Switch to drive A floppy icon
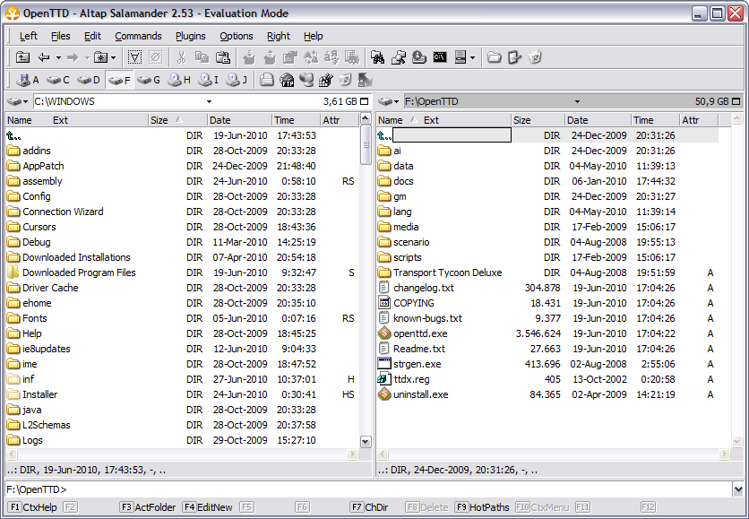Viewport: 749px width, 519px height. point(27,80)
